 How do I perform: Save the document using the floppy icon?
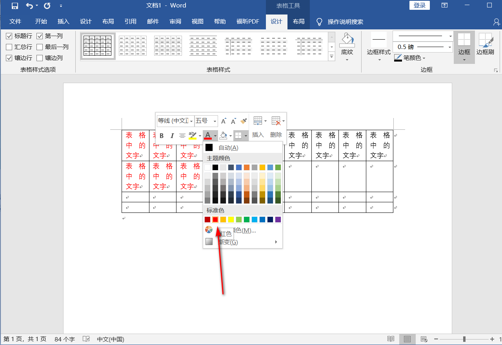click(x=15, y=5)
